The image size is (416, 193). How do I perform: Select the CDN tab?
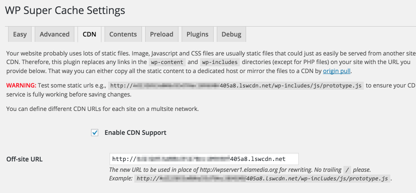tap(89, 34)
